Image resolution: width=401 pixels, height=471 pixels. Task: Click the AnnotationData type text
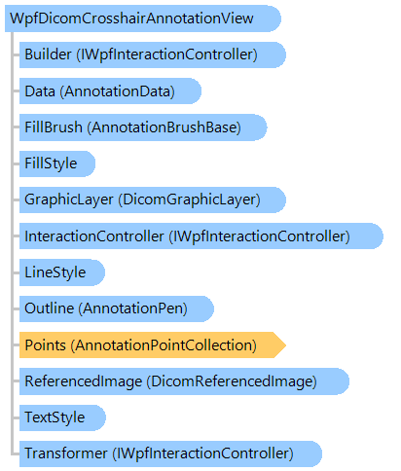[x=117, y=91]
